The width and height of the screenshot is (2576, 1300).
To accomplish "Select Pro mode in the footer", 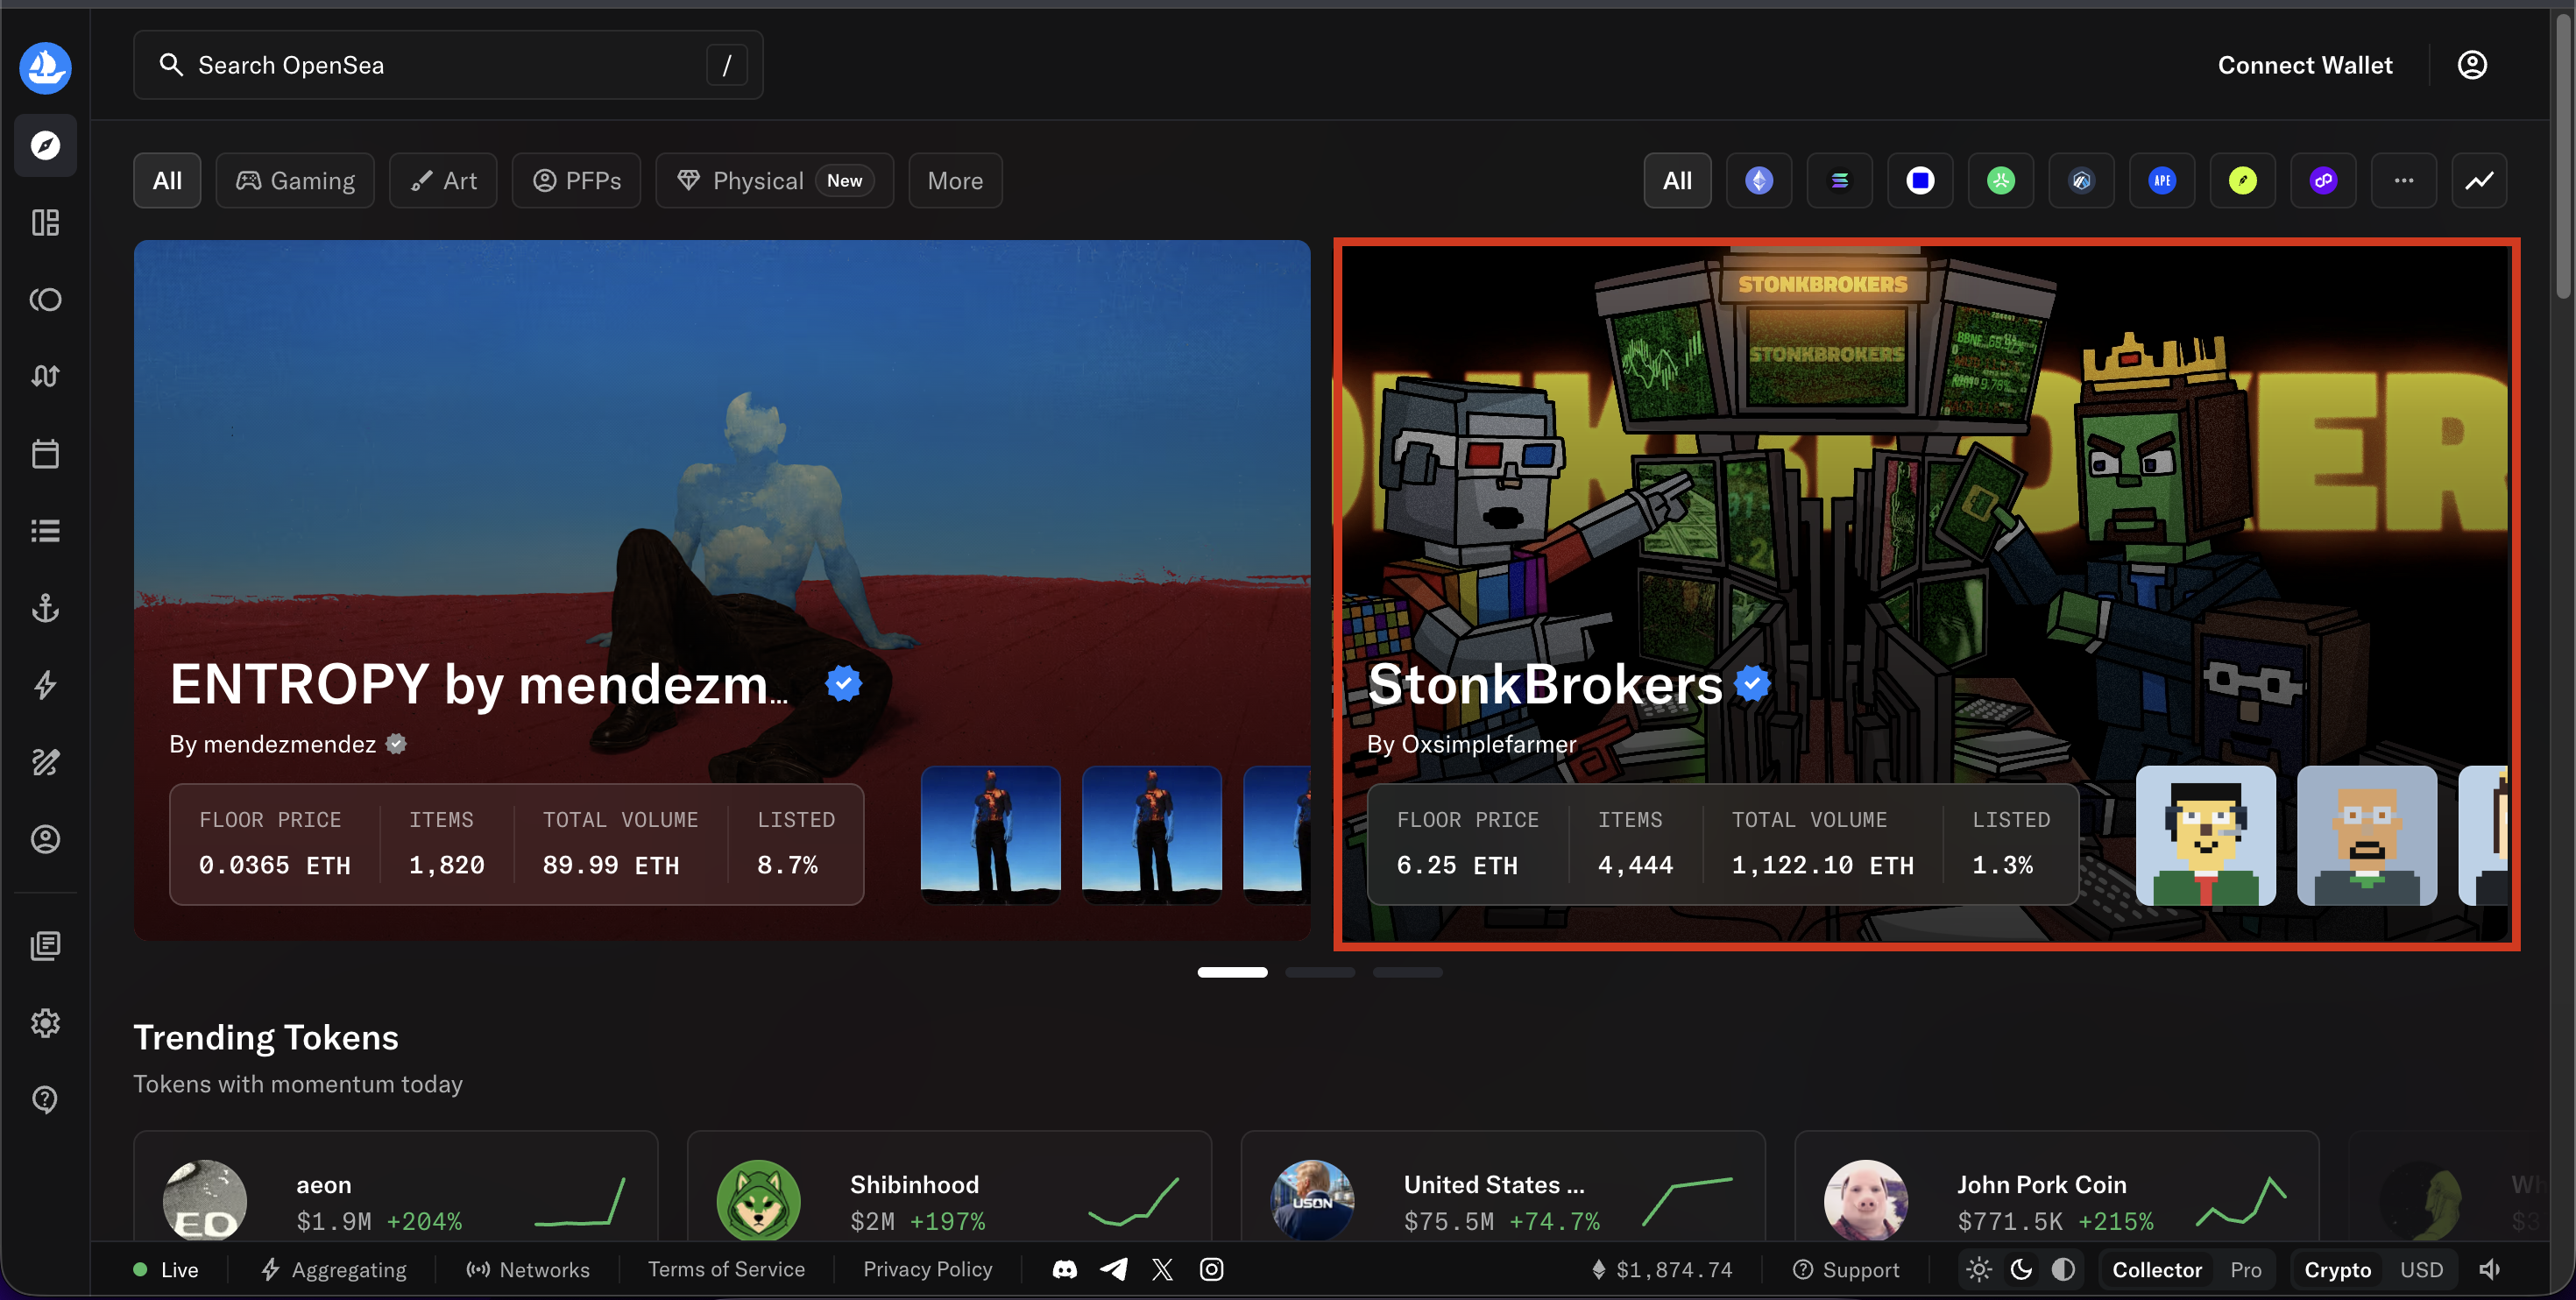I will [2246, 1269].
